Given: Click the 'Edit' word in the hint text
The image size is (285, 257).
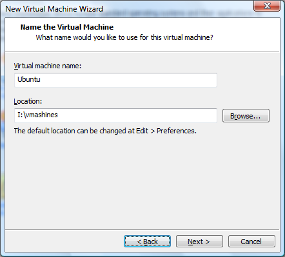Looking at the screenshot, I should point(142,131).
